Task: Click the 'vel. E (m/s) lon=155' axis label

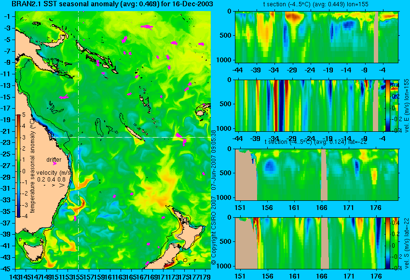Action: (406, 106)
